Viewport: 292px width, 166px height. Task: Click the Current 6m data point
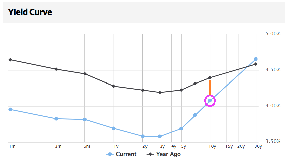click(x=85, y=119)
